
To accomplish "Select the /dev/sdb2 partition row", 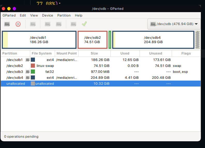I will (101, 66).
